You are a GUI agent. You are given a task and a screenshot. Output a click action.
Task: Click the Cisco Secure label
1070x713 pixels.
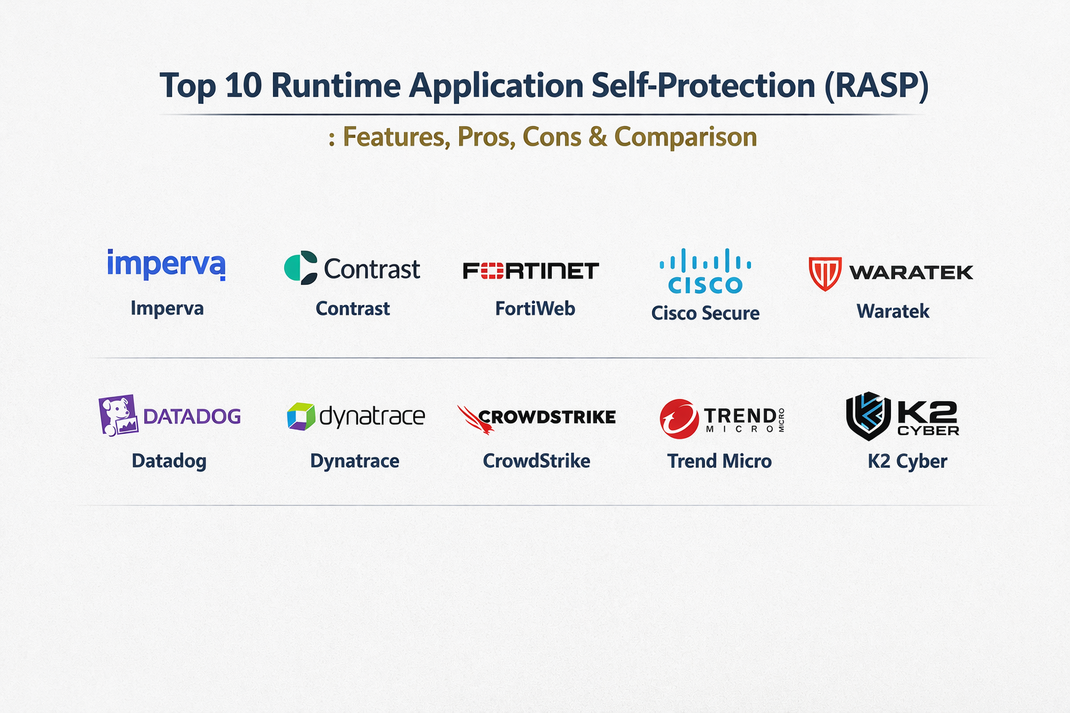tap(705, 313)
